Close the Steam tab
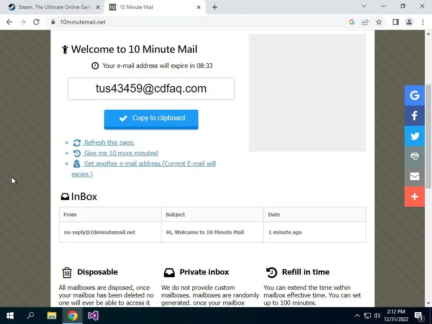The width and height of the screenshot is (432, 324). (x=97, y=7)
